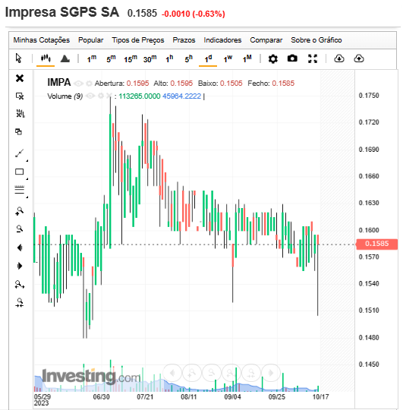Select the 5h timeframe
The width and height of the screenshot is (403, 410).
coord(189,58)
